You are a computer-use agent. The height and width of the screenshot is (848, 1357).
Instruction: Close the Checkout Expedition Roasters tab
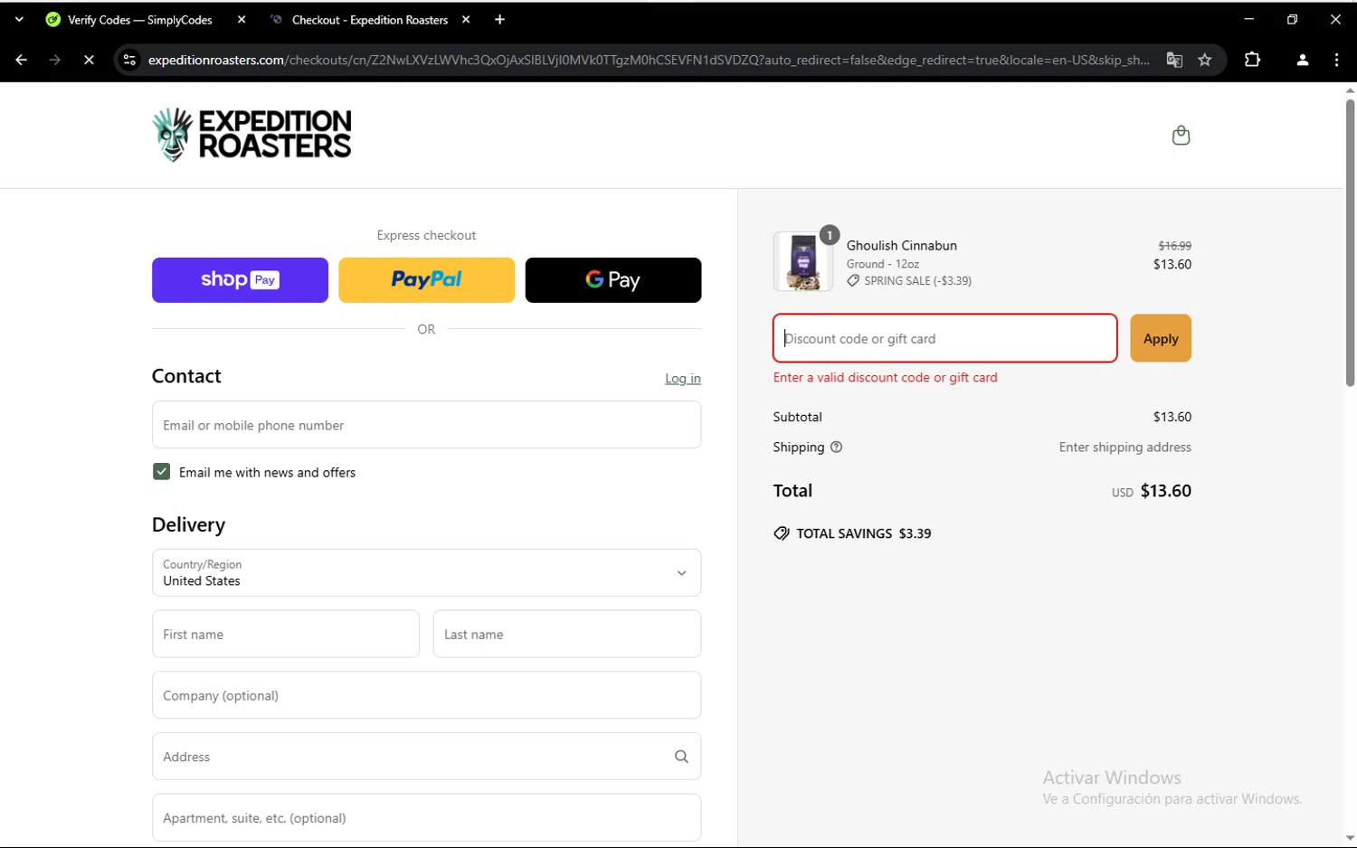(466, 20)
